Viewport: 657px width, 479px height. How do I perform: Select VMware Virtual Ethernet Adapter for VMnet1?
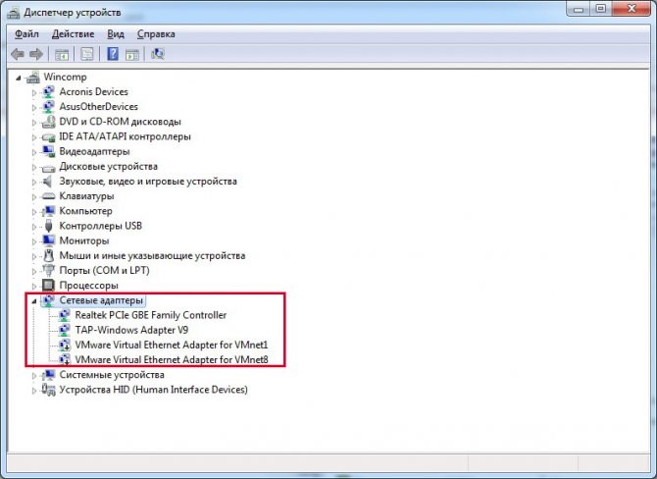coord(172,345)
